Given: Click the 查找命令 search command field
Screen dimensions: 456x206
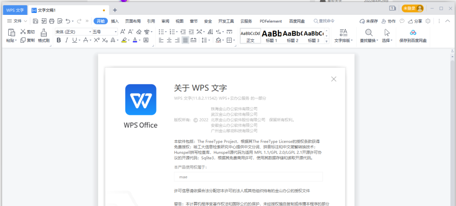Looking at the screenshot, I should pyautogui.click(x=324, y=21).
